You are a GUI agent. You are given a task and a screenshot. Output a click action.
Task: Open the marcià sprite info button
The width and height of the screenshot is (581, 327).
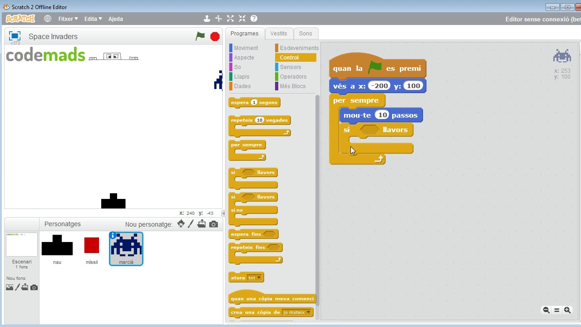tap(113, 235)
